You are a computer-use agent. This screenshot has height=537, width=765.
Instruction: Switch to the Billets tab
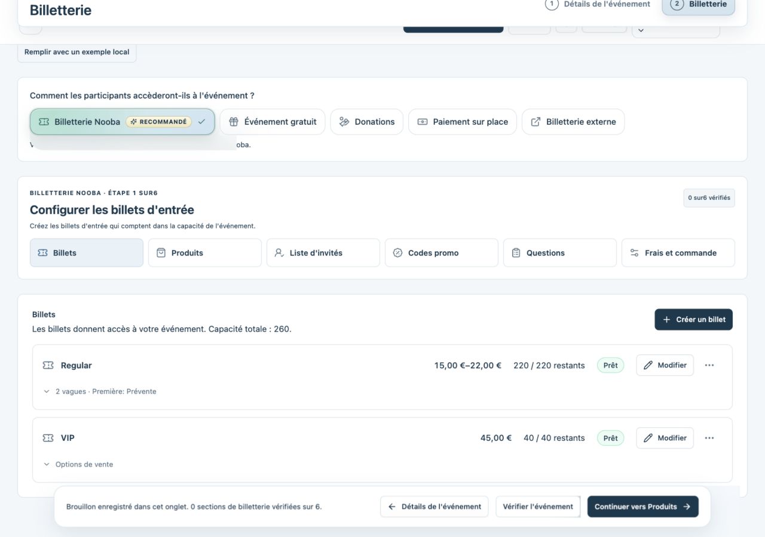pyautogui.click(x=87, y=253)
